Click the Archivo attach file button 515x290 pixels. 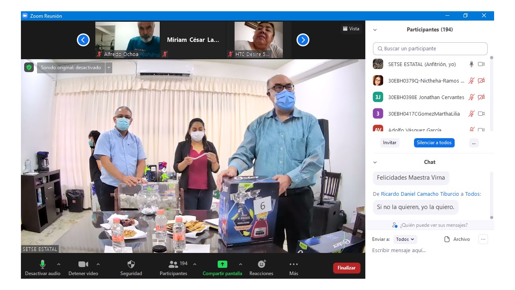tap(457, 239)
